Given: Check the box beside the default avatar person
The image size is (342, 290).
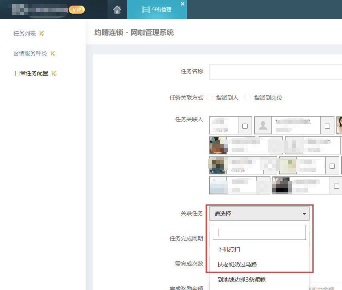Looking at the screenshot, I should click(327, 126).
